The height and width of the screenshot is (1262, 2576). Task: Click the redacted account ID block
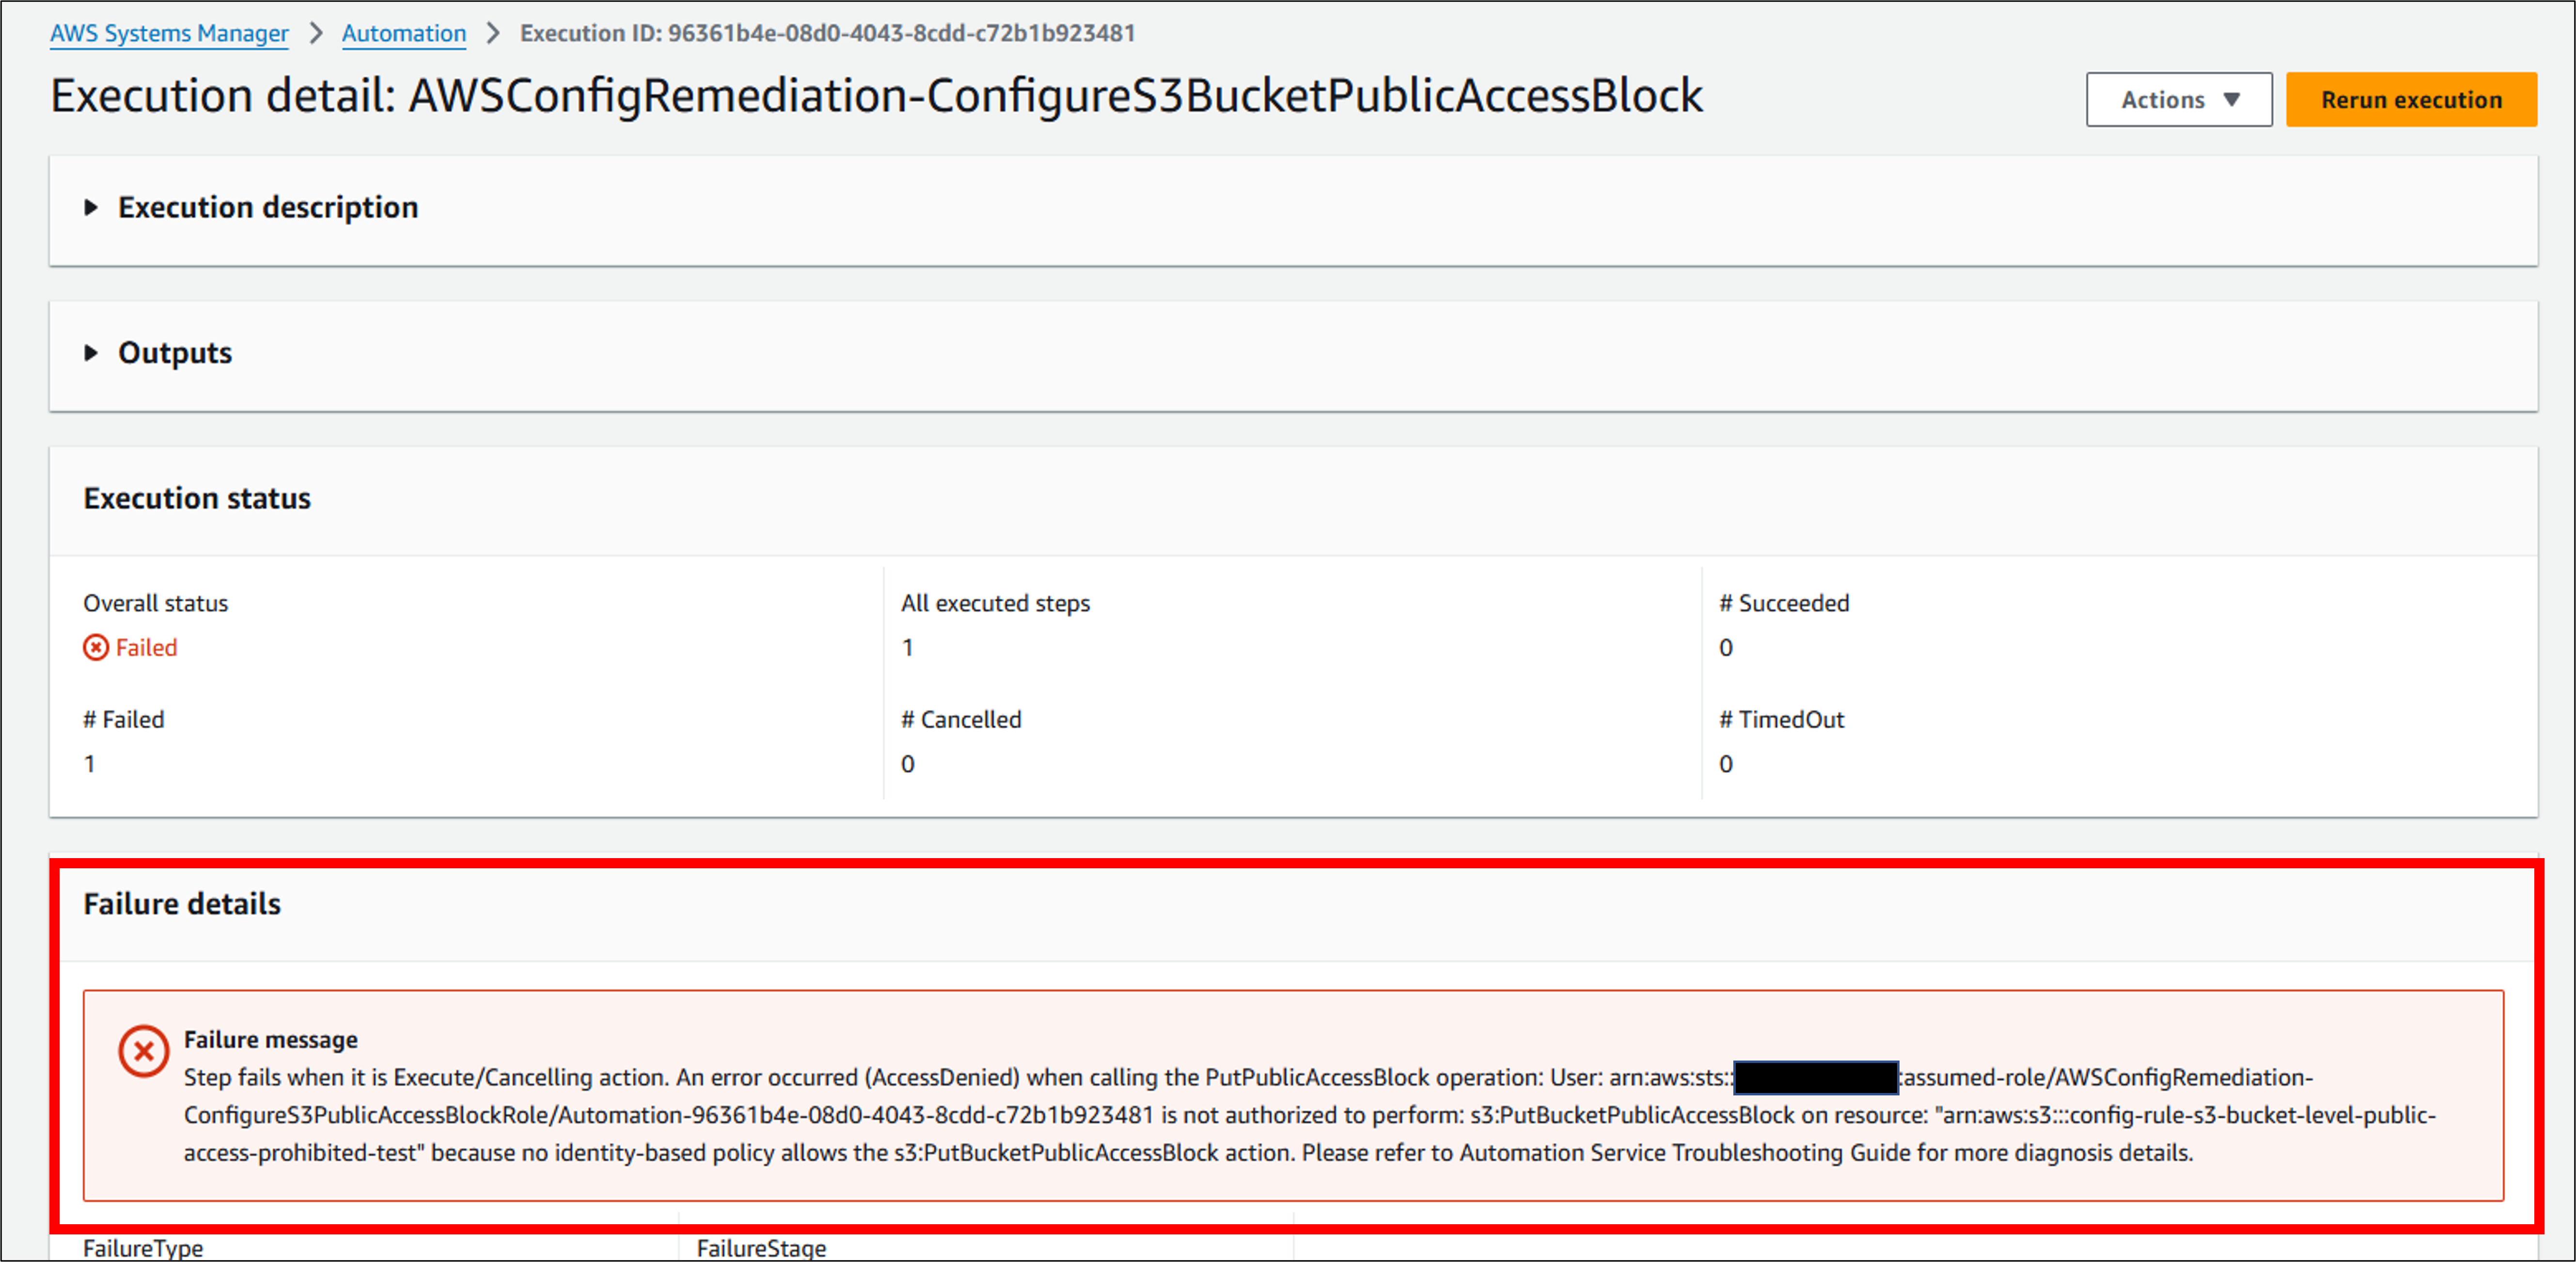(x=1815, y=1077)
